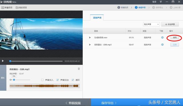Play the video preview
The height and width of the screenshot is (106, 183).
point(3,61)
